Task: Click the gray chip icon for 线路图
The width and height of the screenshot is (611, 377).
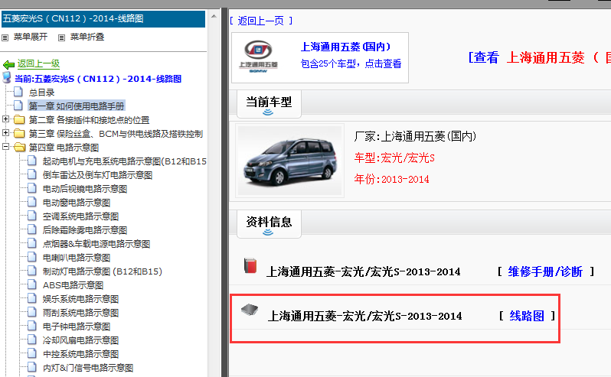Action: [x=250, y=310]
